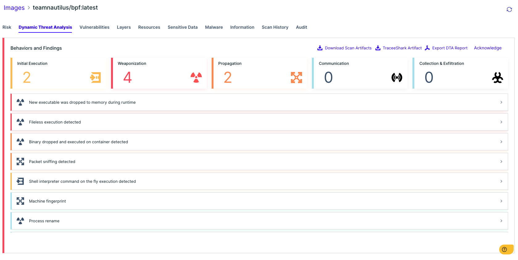518x260 pixels.
Task: Expand Process rename finding
Action: [x=501, y=221]
